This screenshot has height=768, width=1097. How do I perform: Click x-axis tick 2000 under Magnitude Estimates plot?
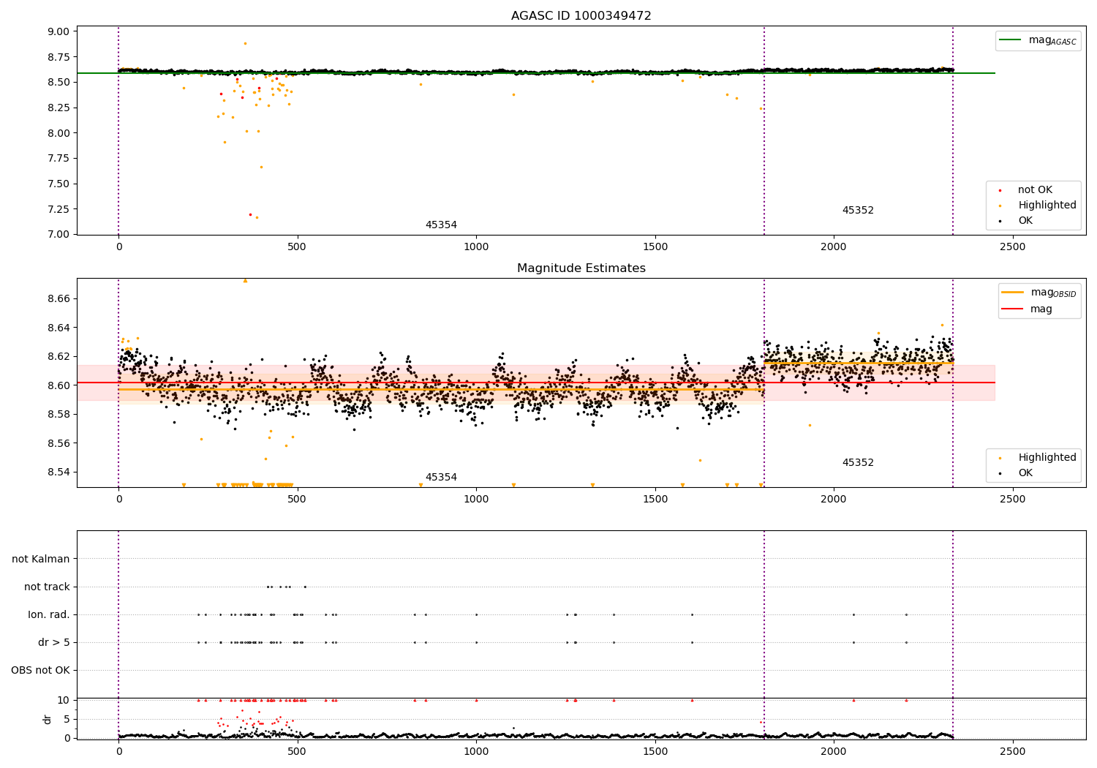point(834,500)
